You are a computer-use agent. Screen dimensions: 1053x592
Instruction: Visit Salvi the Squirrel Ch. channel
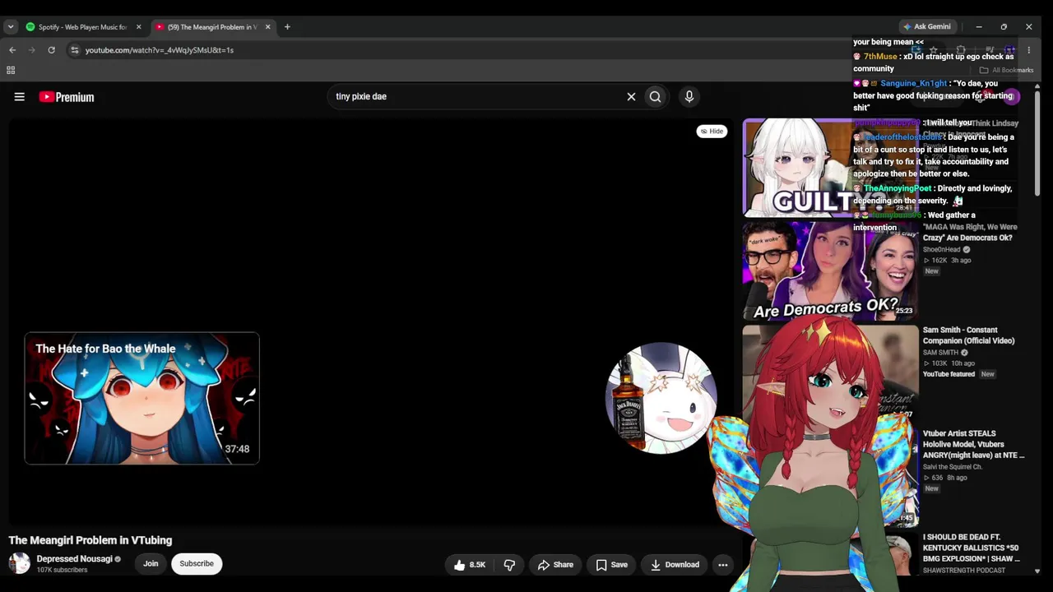[x=953, y=467]
